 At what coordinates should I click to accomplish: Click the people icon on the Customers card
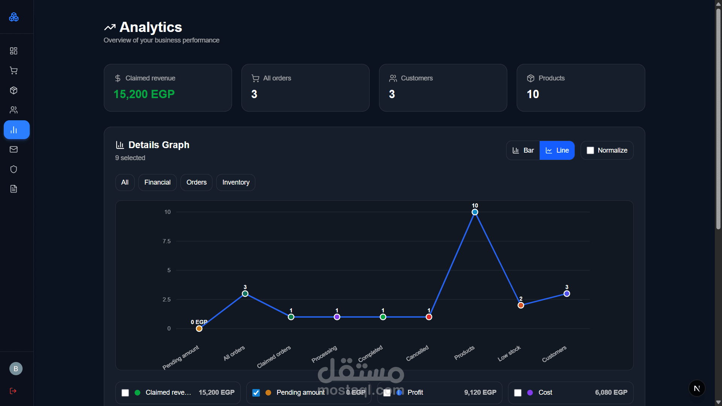(393, 78)
